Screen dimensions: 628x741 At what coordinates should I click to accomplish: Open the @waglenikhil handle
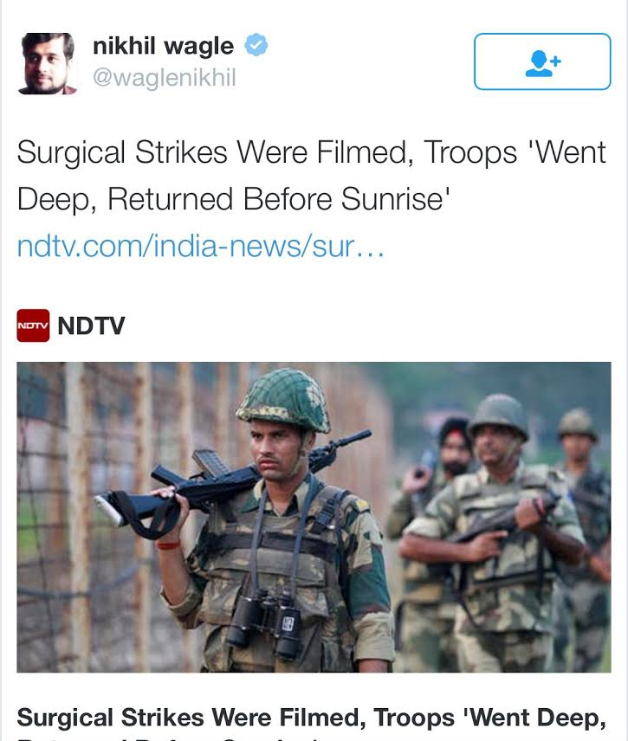(164, 78)
